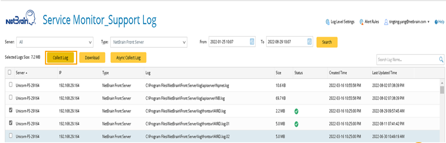Click the NetBrain logo
The height and width of the screenshot is (143, 446).
coord(21,18)
